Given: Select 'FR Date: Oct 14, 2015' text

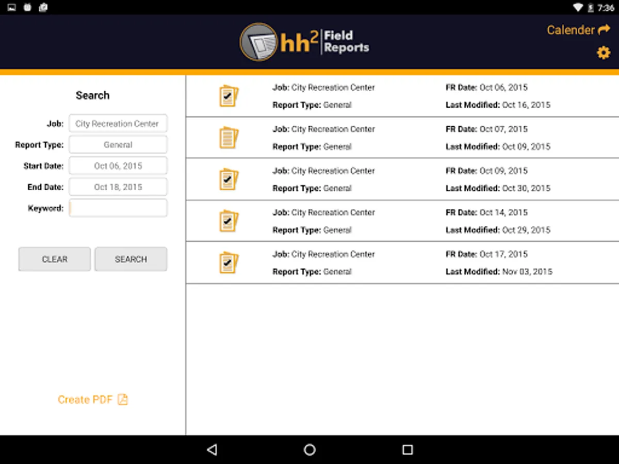Looking at the screenshot, I should click(486, 212).
